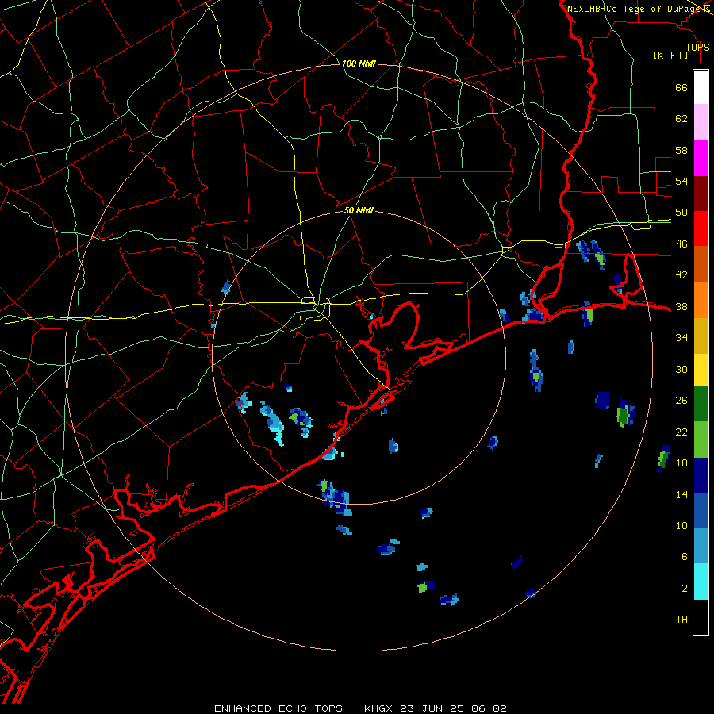Viewport: 714px width, 714px height.
Task: Click the Enhanced Echo Tops KHGX timestamp caption
Action: point(360,708)
